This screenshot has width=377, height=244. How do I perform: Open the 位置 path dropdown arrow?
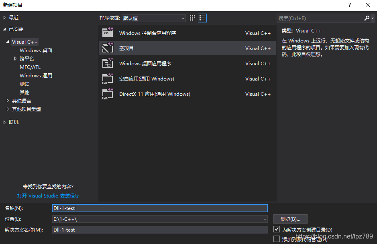(x=265, y=219)
